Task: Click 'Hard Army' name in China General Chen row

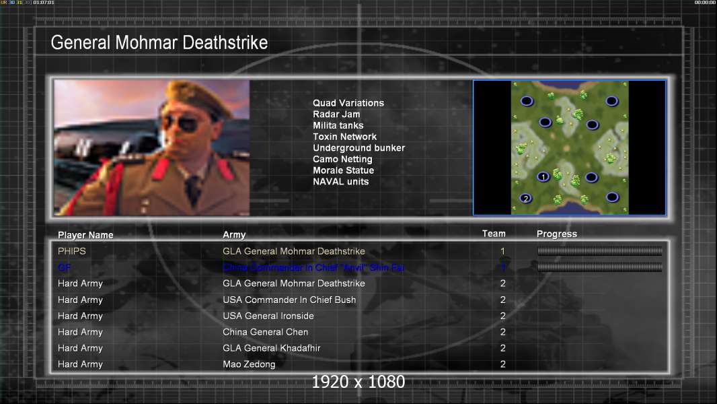Action: pyautogui.click(x=80, y=332)
